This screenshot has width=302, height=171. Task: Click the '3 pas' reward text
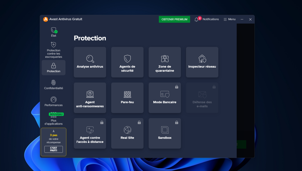(x=54, y=135)
